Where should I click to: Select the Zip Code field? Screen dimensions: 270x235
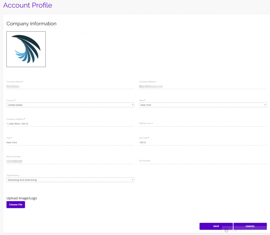[203, 142]
